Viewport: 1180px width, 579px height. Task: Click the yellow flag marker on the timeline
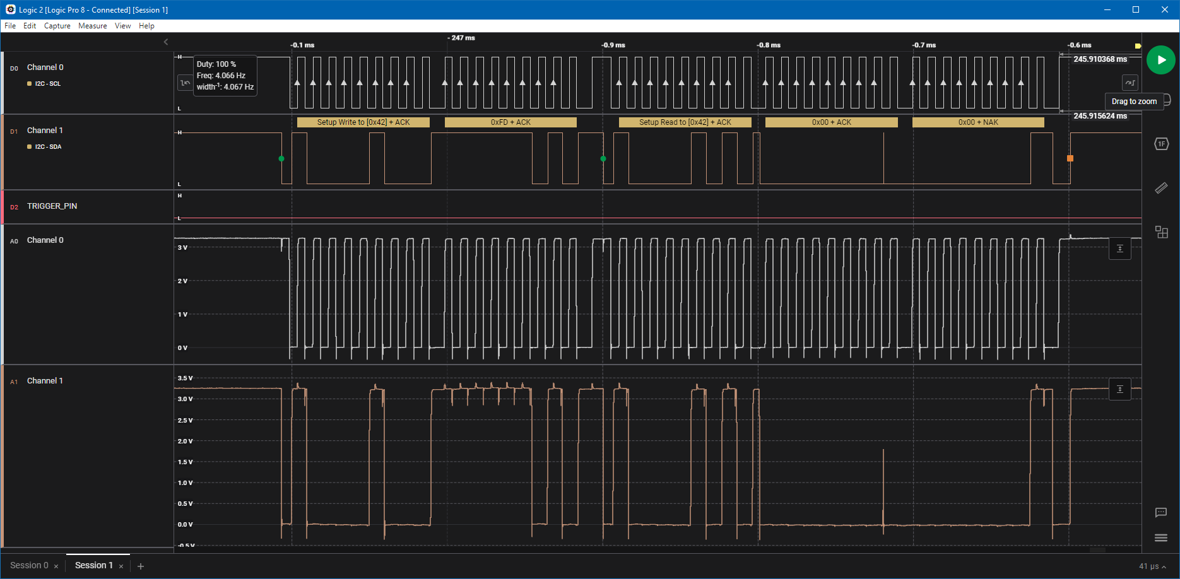tap(1138, 46)
